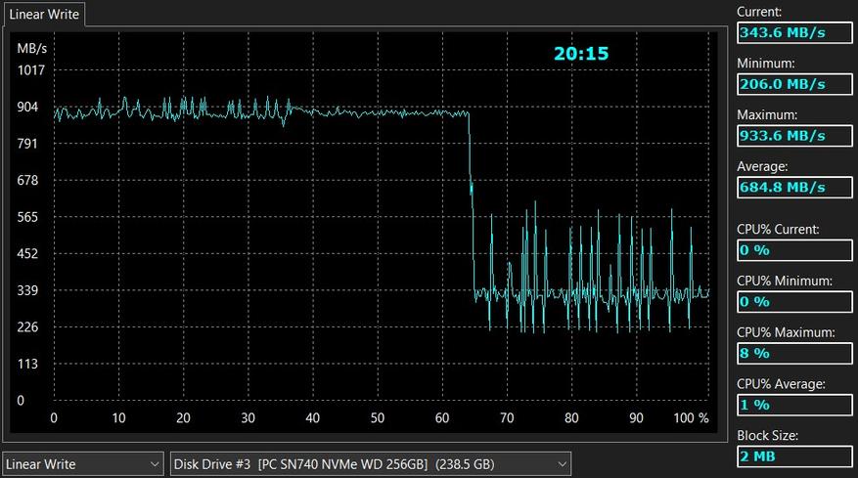This screenshot has height=478, width=858.
Task: Click the Block Size field showing 2 MB
Action: click(794, 456)
